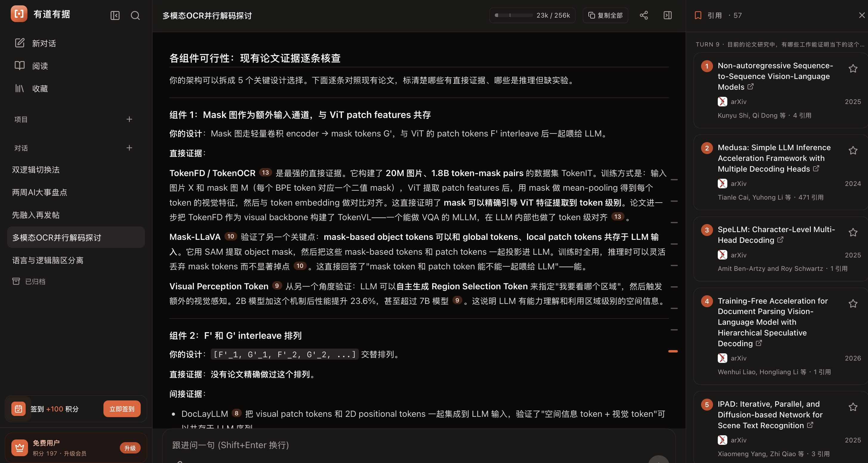Focus the 跟进问一句 follow-up input
This screenshot has height=463, width=868.
(419, 445)
